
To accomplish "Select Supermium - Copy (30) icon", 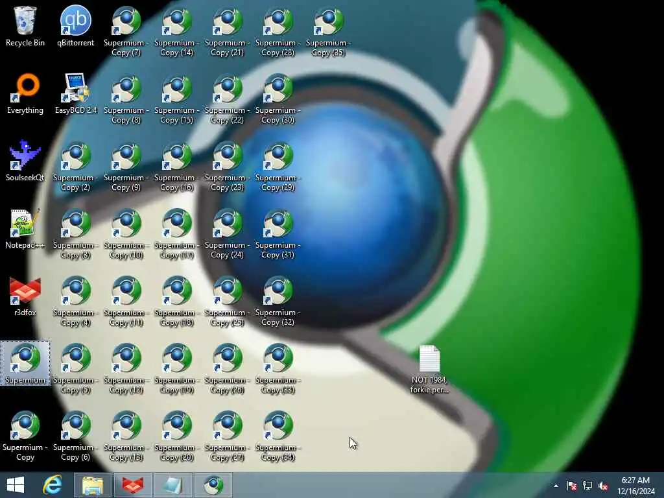I will click(278, 99).
